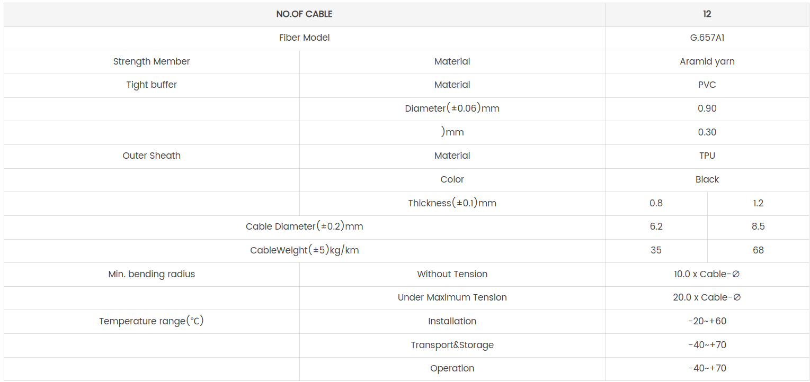Viewport: 810px width, 382px height.
Task: Select the G.657A1 fiber model value
Action: tap(707, 38)
